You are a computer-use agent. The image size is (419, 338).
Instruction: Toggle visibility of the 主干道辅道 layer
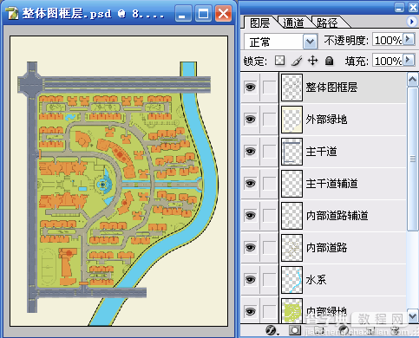click(250, 184)
